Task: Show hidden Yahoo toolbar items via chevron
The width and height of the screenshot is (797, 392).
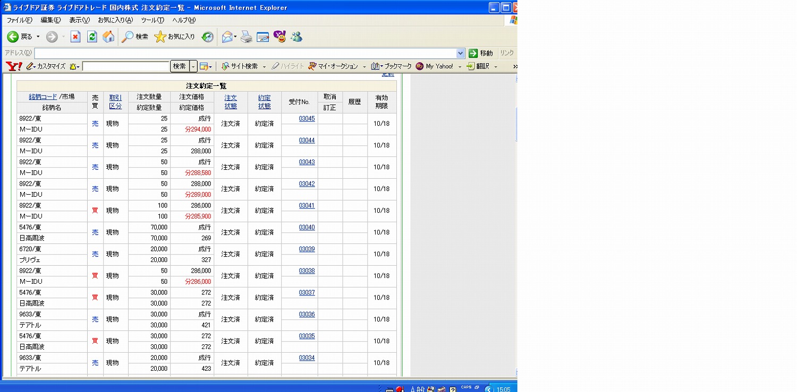Action: [x=515, y=66]
